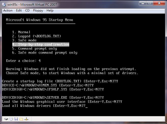Click the Virtual PC title bar icon
This screenshot has height=124, width=167.
pyautogui.click(x=4, y=5)
